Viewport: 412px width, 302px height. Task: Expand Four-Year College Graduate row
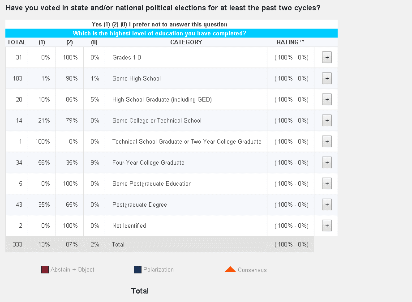coord(326,162)
